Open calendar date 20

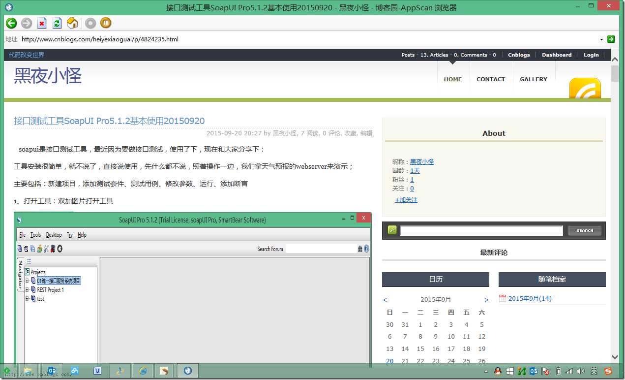[389, 361]
